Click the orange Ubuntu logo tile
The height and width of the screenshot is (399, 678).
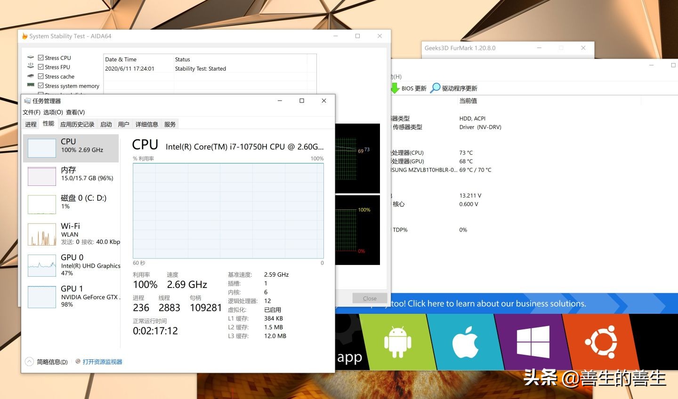pos(600,342)
